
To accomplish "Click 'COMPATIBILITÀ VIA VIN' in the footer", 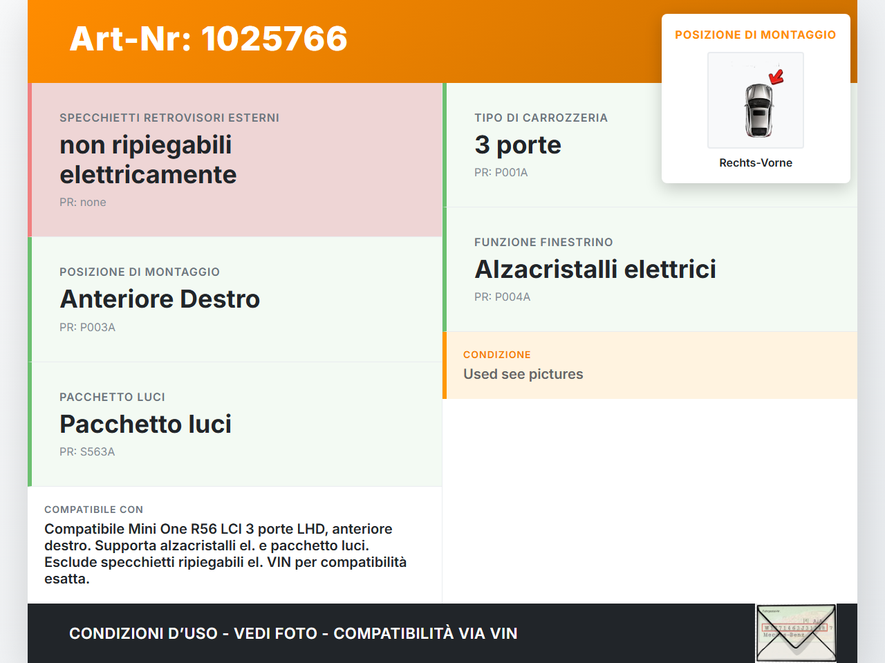I will click(426, 633).
